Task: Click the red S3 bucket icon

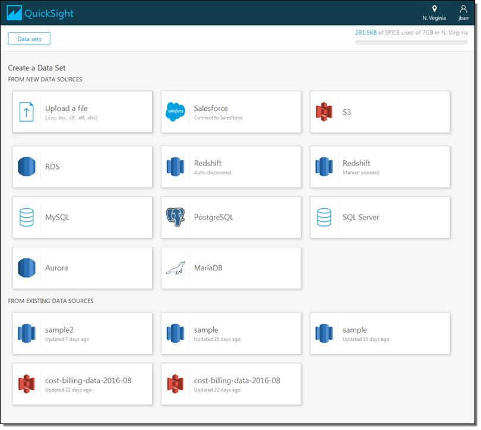Action: coord(324,112)
